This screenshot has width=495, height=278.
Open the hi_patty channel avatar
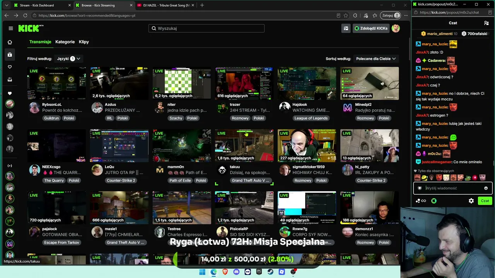(x=348, y=170)
